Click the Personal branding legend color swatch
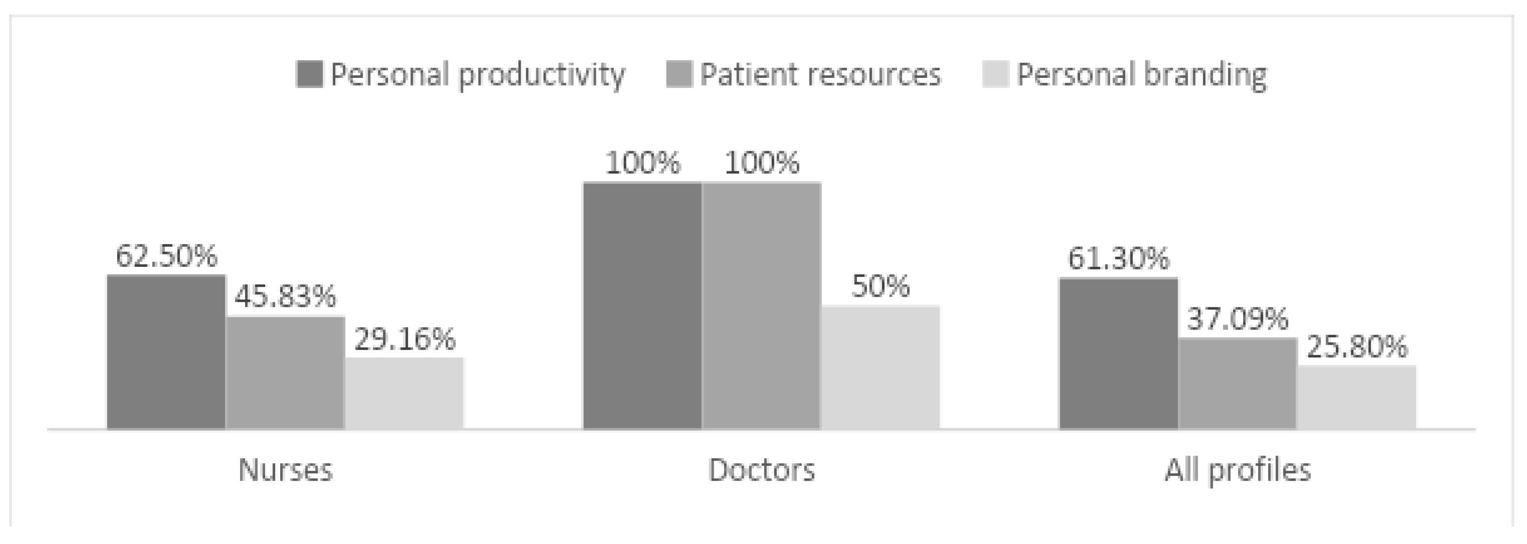Image resolution: width=1527 pixels, height=544 pixels. [995, 75]
